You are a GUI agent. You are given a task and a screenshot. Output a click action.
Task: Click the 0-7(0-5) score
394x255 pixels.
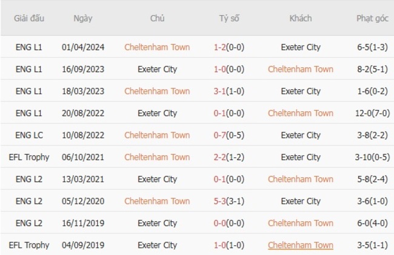[x=229, y=135]
